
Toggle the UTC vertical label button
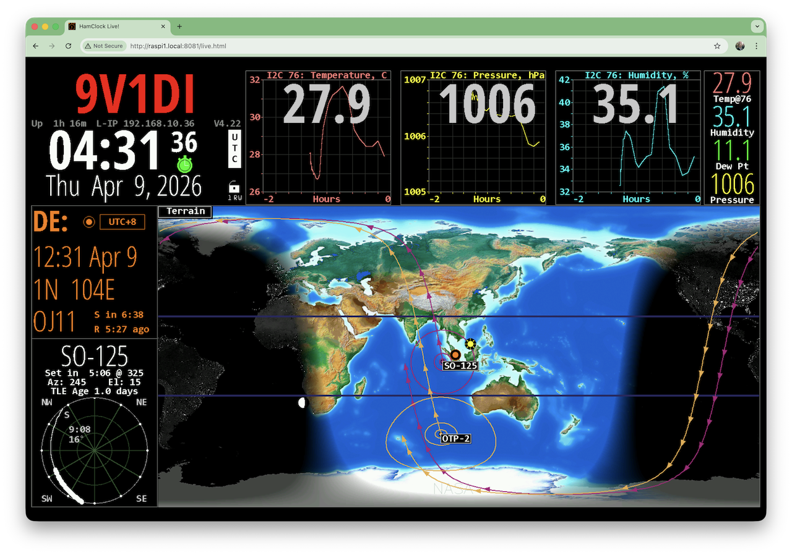click(x=235, y=149)
